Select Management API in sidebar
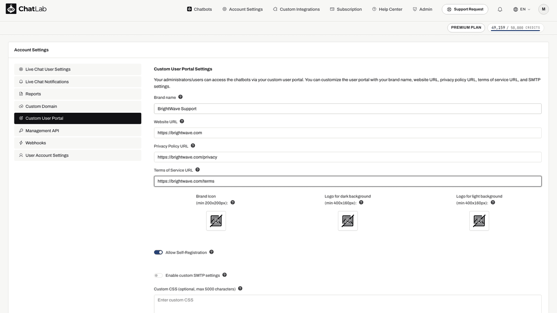Image resolution: width=557 pixels, height=313 pixels. (x=78, y=131)
